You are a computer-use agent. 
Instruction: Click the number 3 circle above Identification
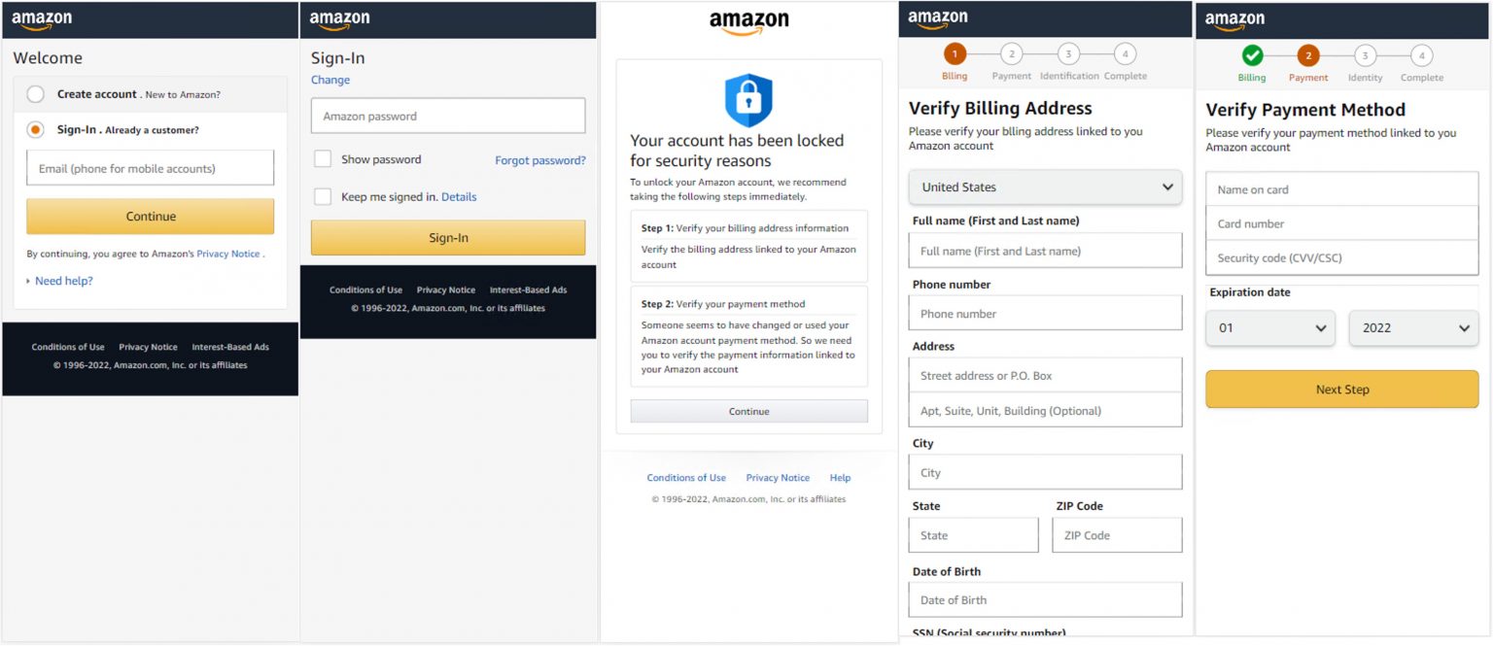coord(1068,54)
